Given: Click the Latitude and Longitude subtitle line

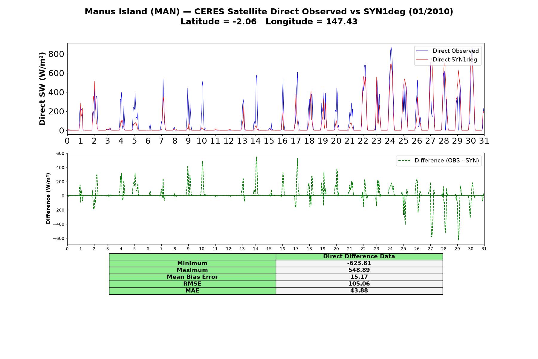Looking at the screenshot, I should point(269,22).
